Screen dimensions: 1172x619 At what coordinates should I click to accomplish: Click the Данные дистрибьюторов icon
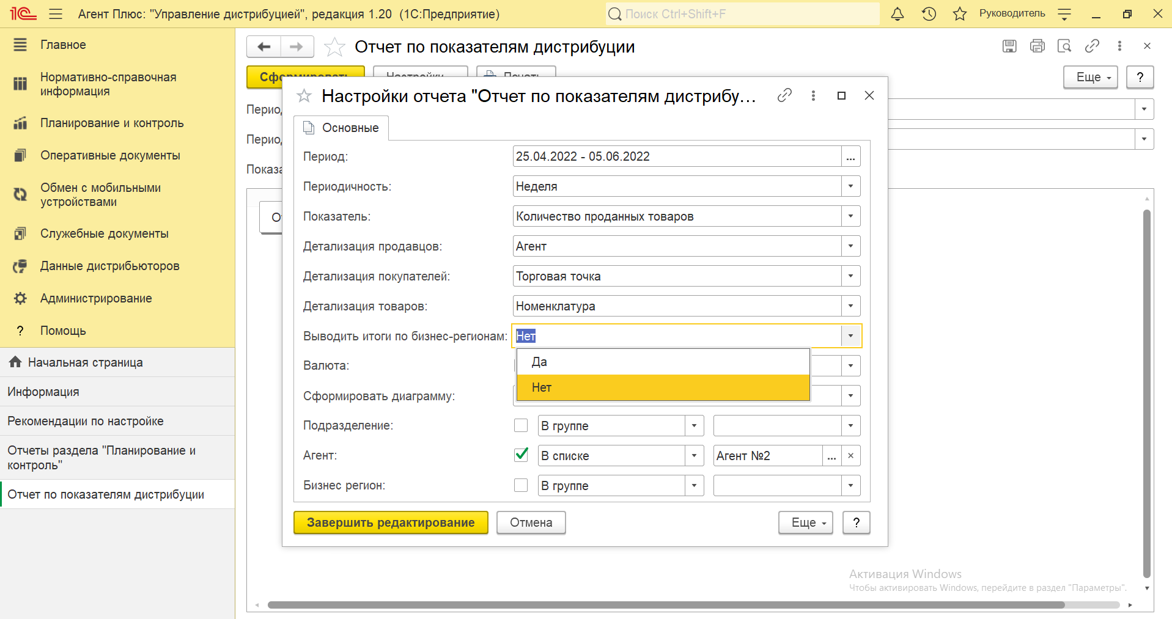(20, 266)
